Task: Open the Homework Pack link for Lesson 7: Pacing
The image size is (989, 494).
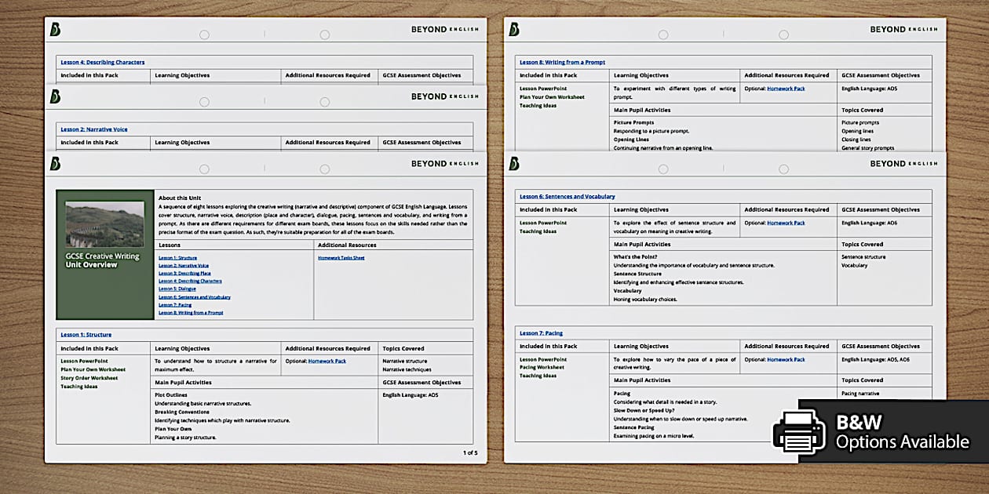Action: click(786, 360)
